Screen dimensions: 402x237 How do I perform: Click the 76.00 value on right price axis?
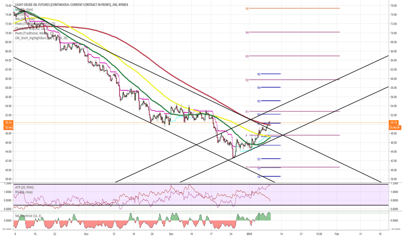(393, 6)
